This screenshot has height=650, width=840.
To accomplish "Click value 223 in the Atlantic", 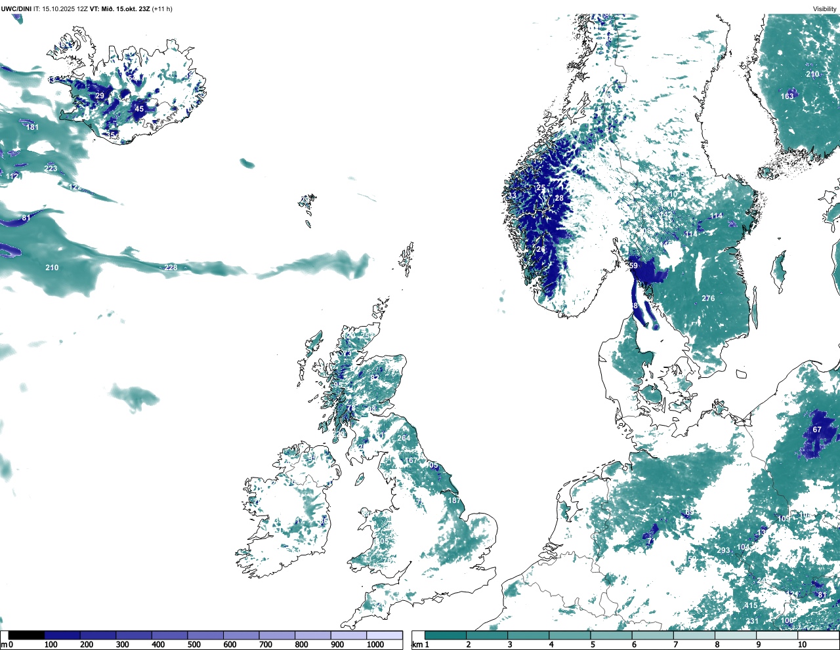I will pos(51,169).
